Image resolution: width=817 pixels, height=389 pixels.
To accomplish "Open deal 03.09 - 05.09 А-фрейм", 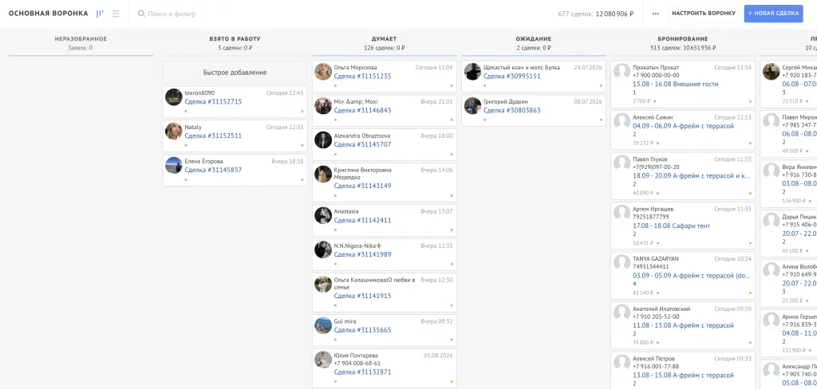I will click(692, 276).
